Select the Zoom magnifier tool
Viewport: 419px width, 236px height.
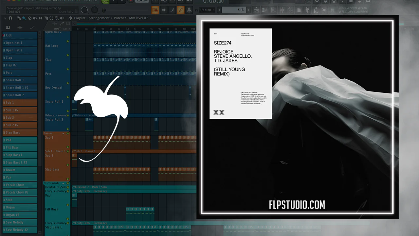click(x=57, y=18)
